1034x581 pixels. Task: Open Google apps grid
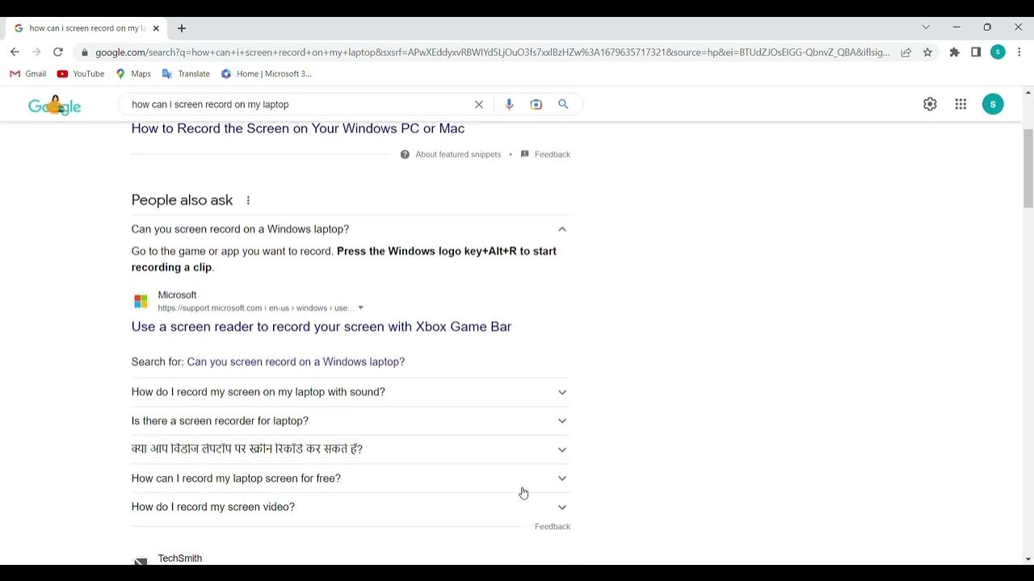(x=960, y=104)
